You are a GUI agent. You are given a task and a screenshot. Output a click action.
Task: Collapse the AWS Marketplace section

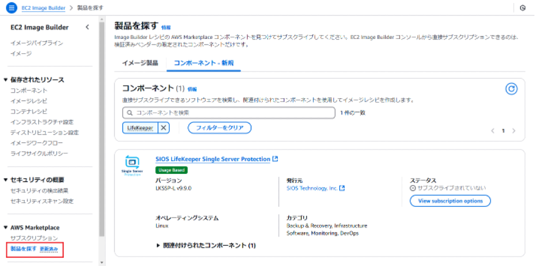(x=5, y=228)
